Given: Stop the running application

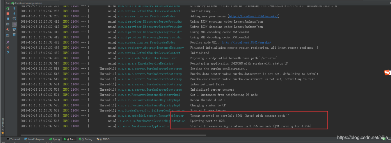Looking at the screenshot, I should 8,14.
